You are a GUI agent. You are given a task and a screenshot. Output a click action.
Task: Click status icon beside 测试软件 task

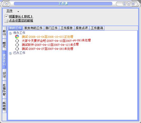(17, 45)
